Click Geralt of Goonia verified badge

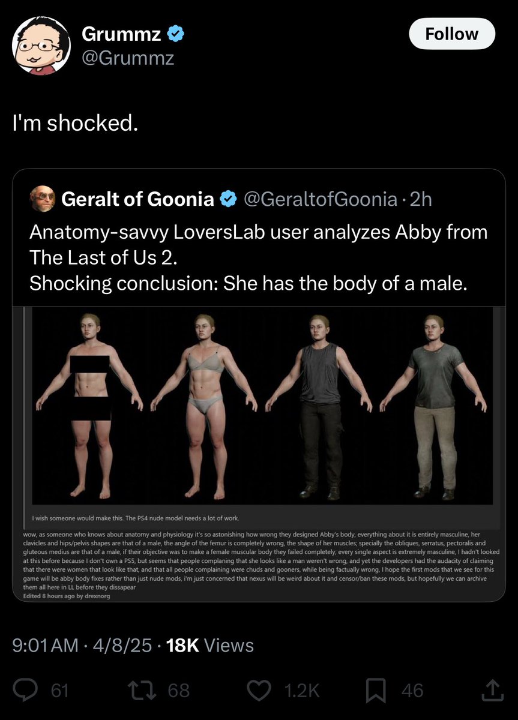coord(227,199)
